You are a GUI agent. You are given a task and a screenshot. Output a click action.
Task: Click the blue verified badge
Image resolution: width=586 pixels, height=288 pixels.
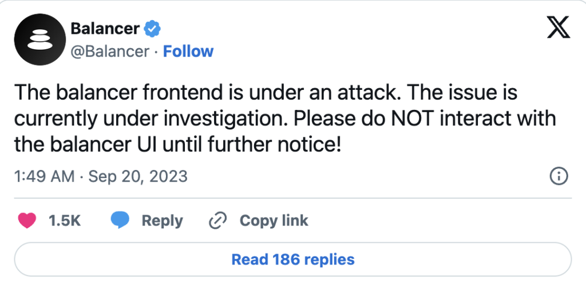(x=152, y=28)
